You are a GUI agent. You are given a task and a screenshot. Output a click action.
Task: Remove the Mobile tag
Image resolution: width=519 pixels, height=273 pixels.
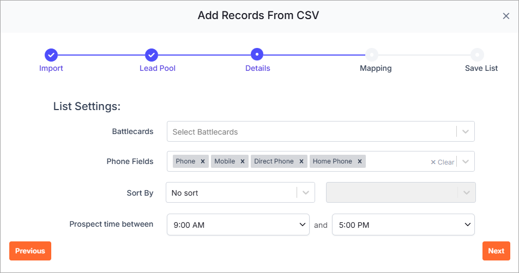pos(243,161)
